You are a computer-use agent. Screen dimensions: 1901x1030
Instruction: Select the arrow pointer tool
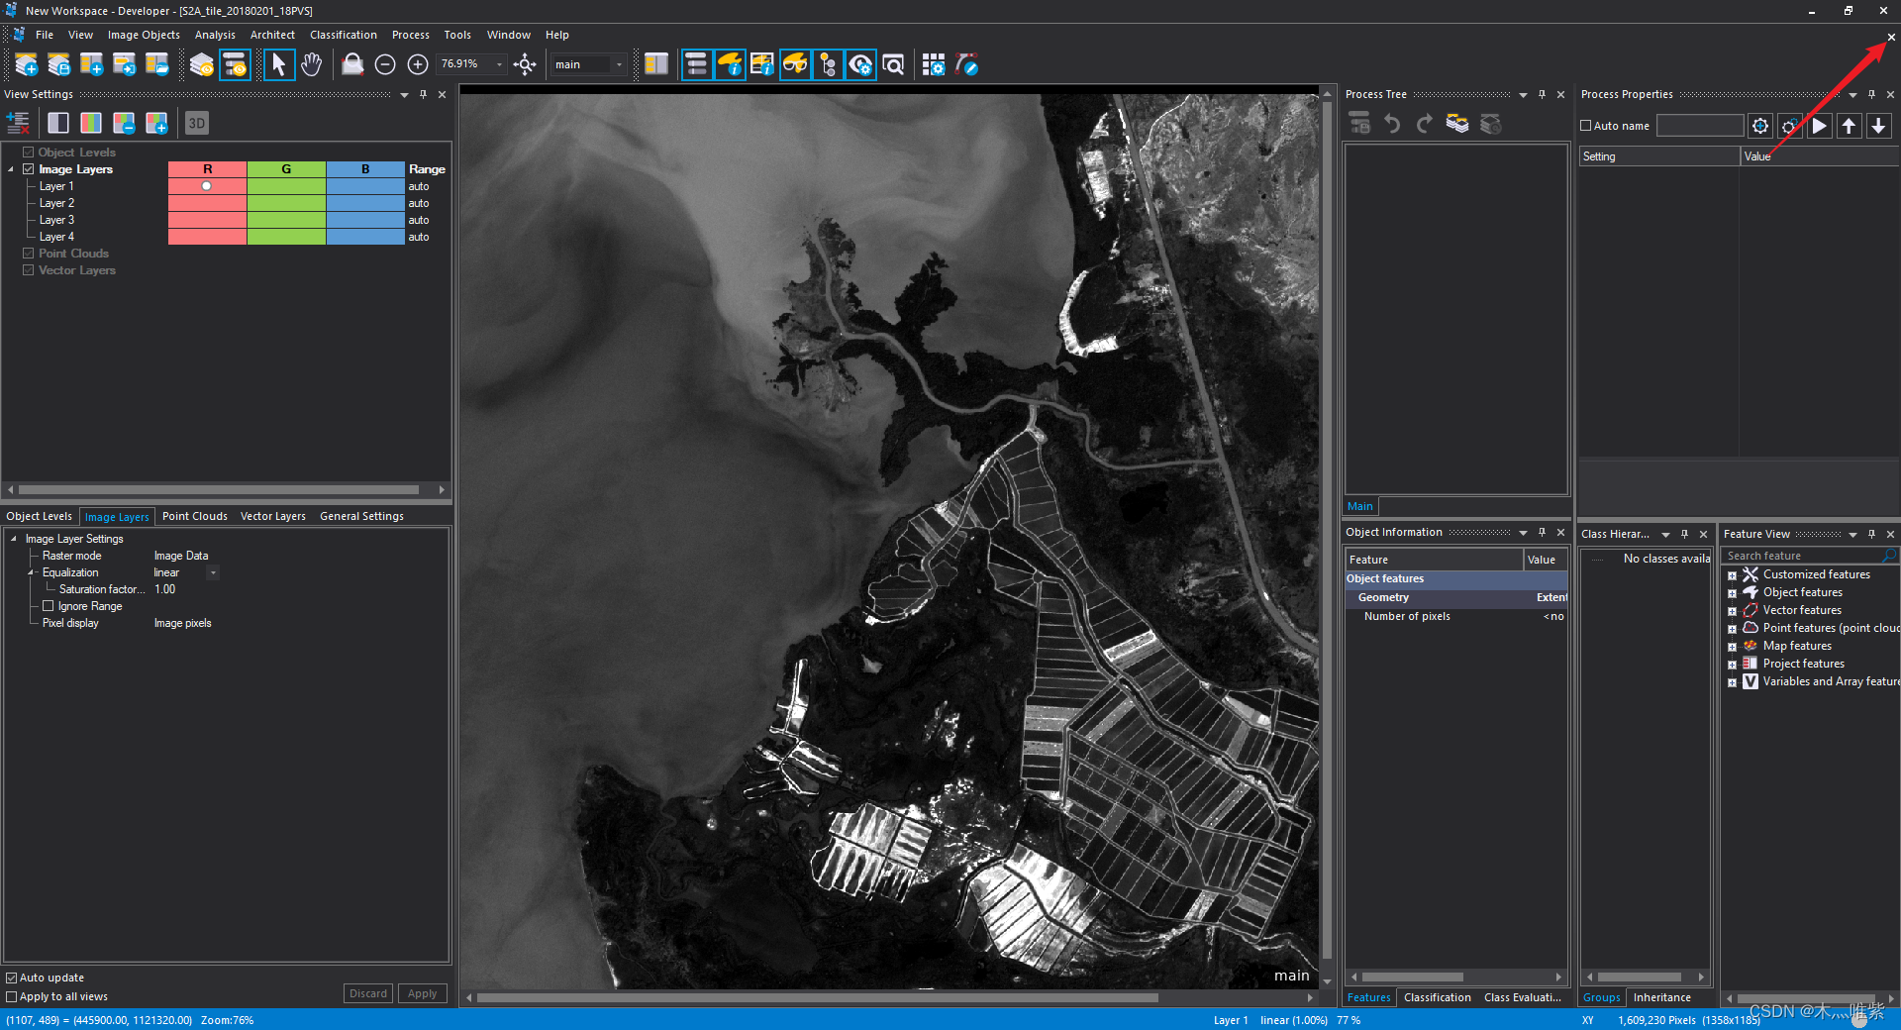click(279, 65)
